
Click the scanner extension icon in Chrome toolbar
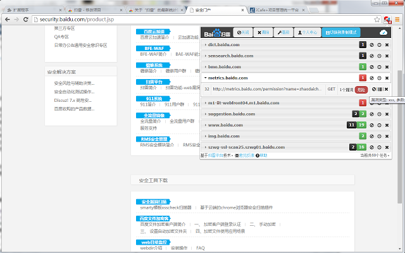click(x=387, y=20)
